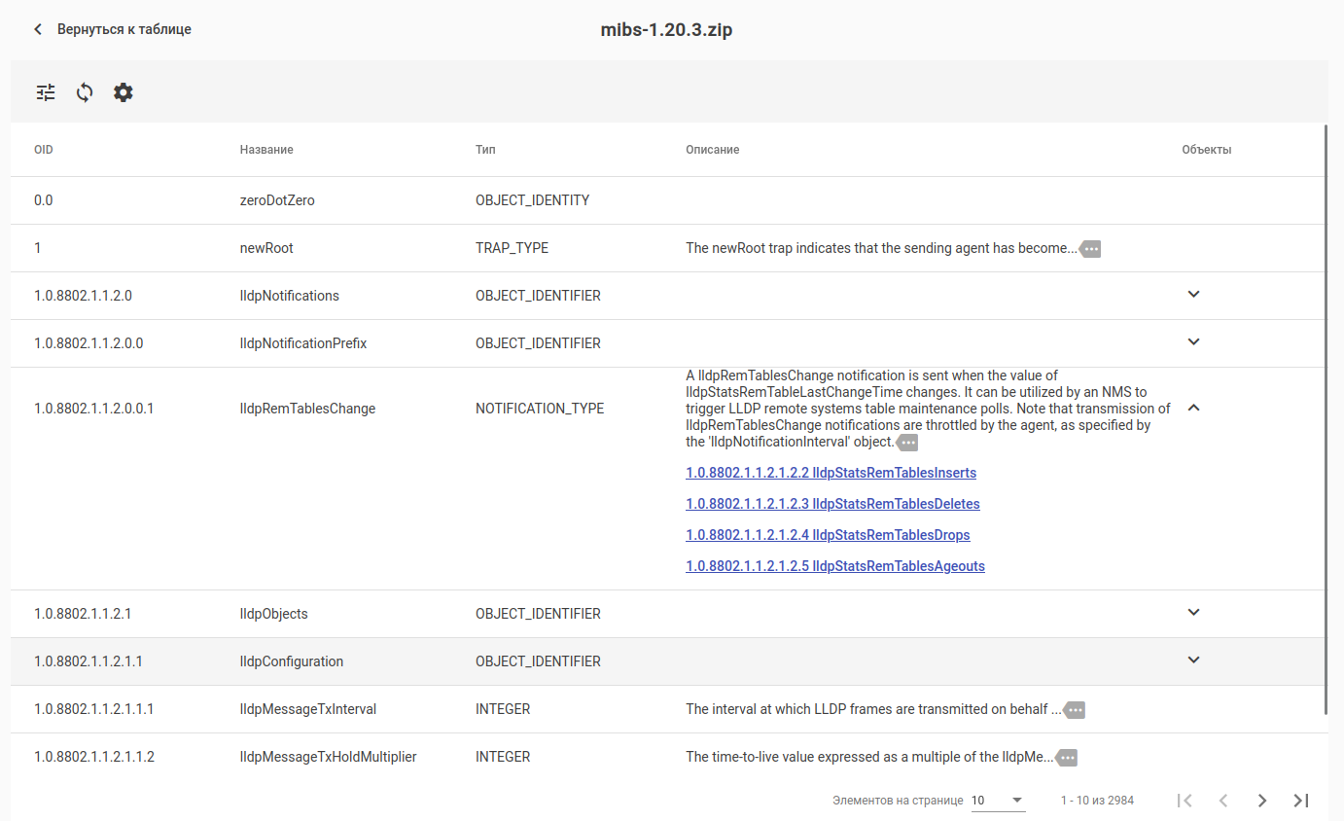Open lldpMessageTxHoldMultiplier description ellipsis badge

[x=1067, y=758]
